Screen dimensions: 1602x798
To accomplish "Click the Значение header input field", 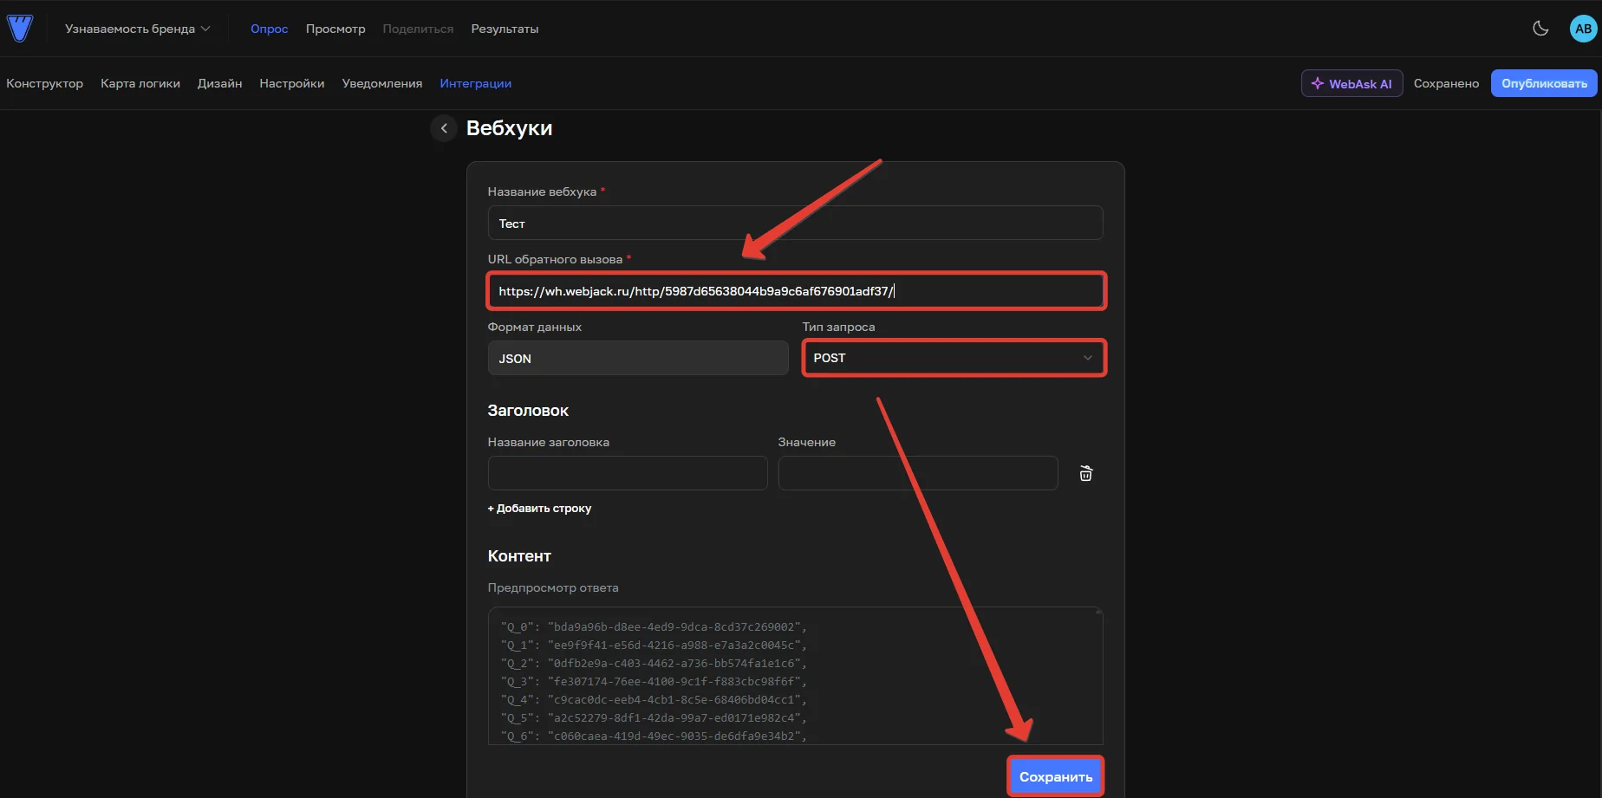I will [x=918, y=473].
